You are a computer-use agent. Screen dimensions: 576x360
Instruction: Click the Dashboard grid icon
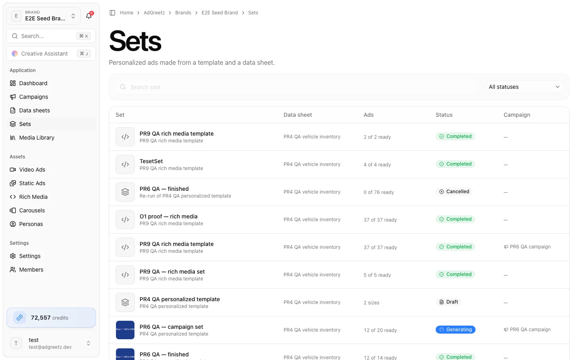13,83
